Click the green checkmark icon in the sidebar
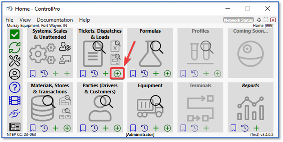Image resolution: width=283 pixels, height=142 pixels. (x=15, y=35)
